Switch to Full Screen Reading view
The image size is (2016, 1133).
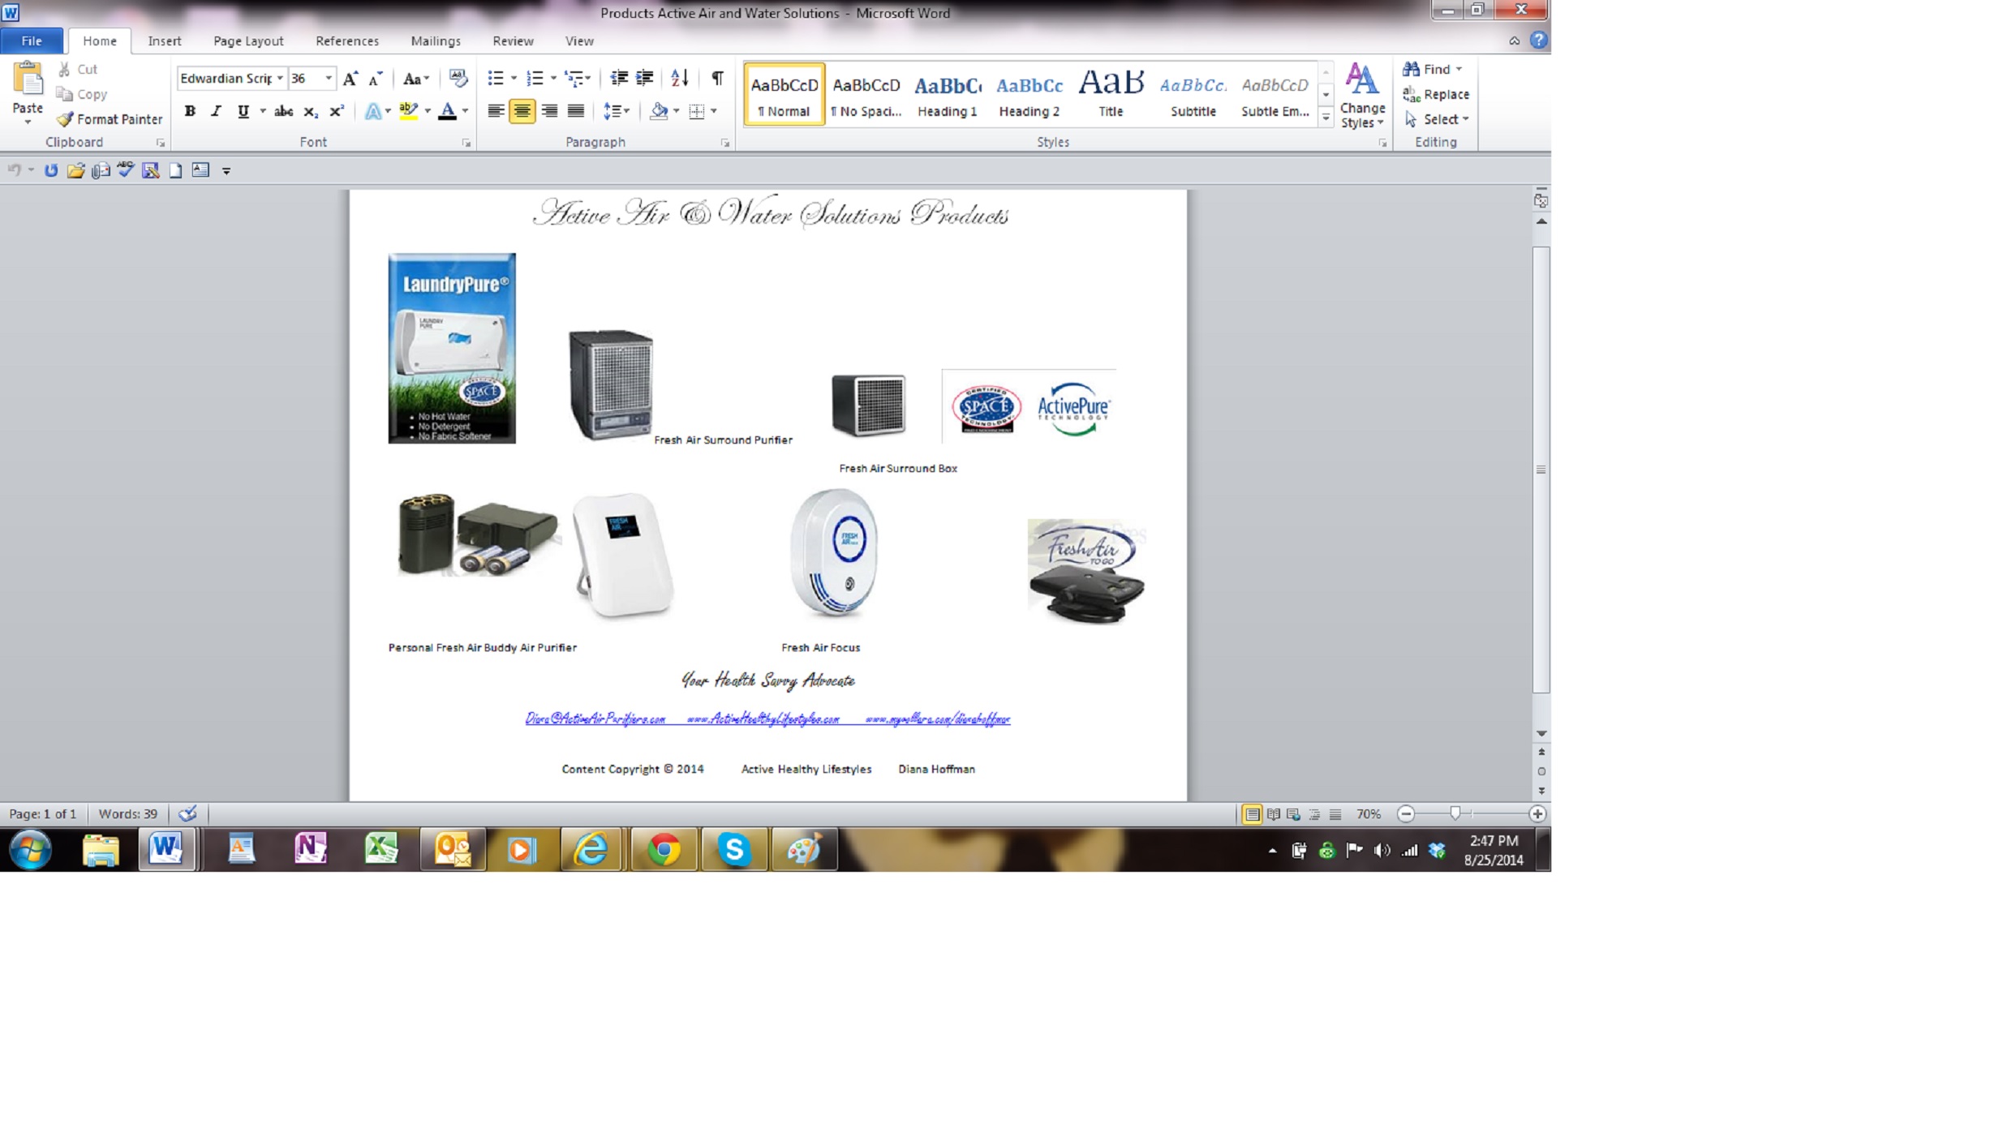tap(1274, 814)
